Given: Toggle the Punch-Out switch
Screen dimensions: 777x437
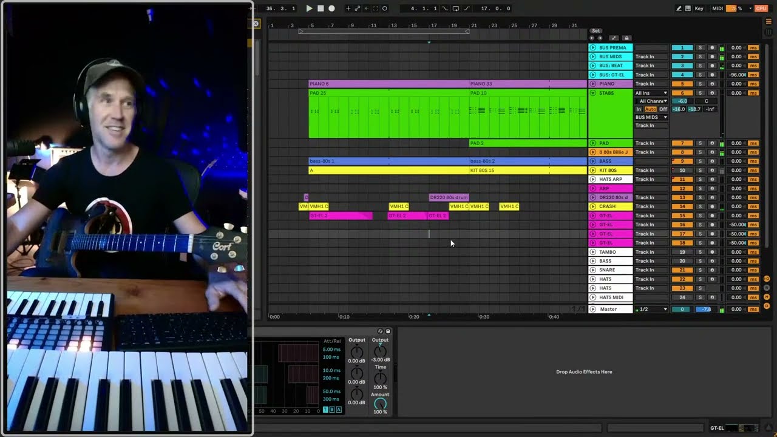Looking at the screenshot, I should coord(466,8).
